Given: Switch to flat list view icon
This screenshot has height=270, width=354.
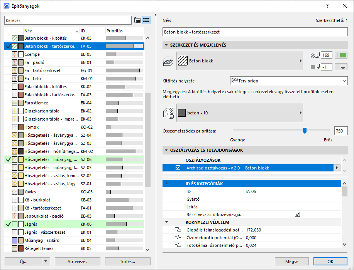Looking at the screenshot, I should click(146, 20).
